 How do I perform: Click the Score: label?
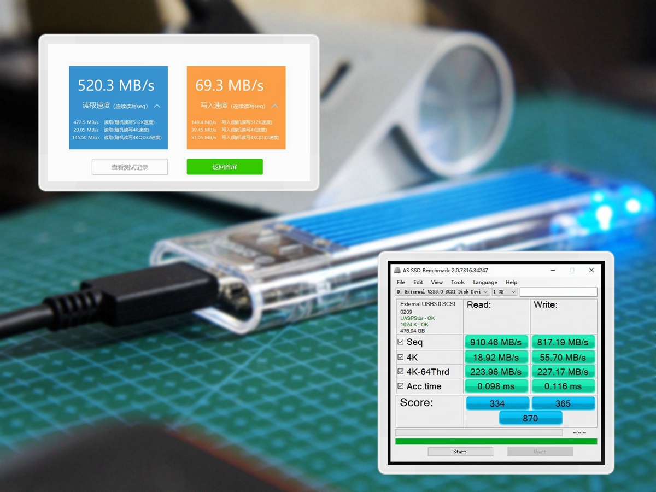tap(417, 403)
